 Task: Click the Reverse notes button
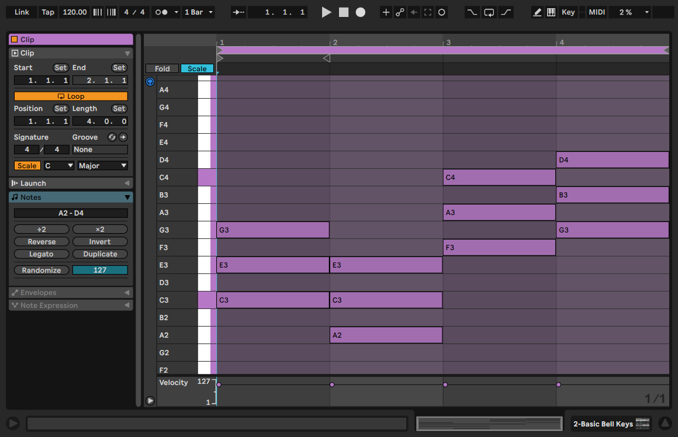click(41, 242)
